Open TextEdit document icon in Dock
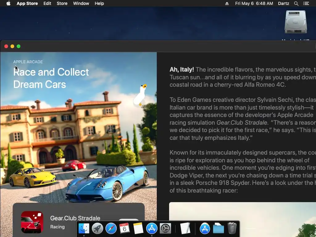The height and width of the screenshot is (237, 316). 185,228
